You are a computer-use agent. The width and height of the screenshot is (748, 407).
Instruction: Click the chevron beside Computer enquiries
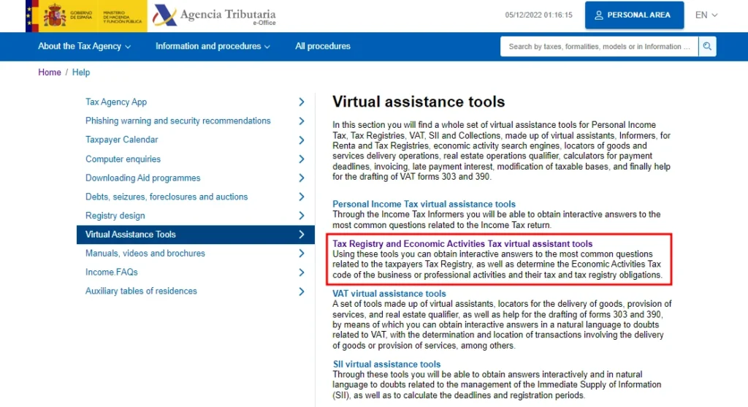pyautogui.click(x=301, y=159)
